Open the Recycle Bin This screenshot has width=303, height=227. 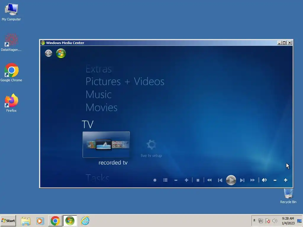tap(288, 196)
